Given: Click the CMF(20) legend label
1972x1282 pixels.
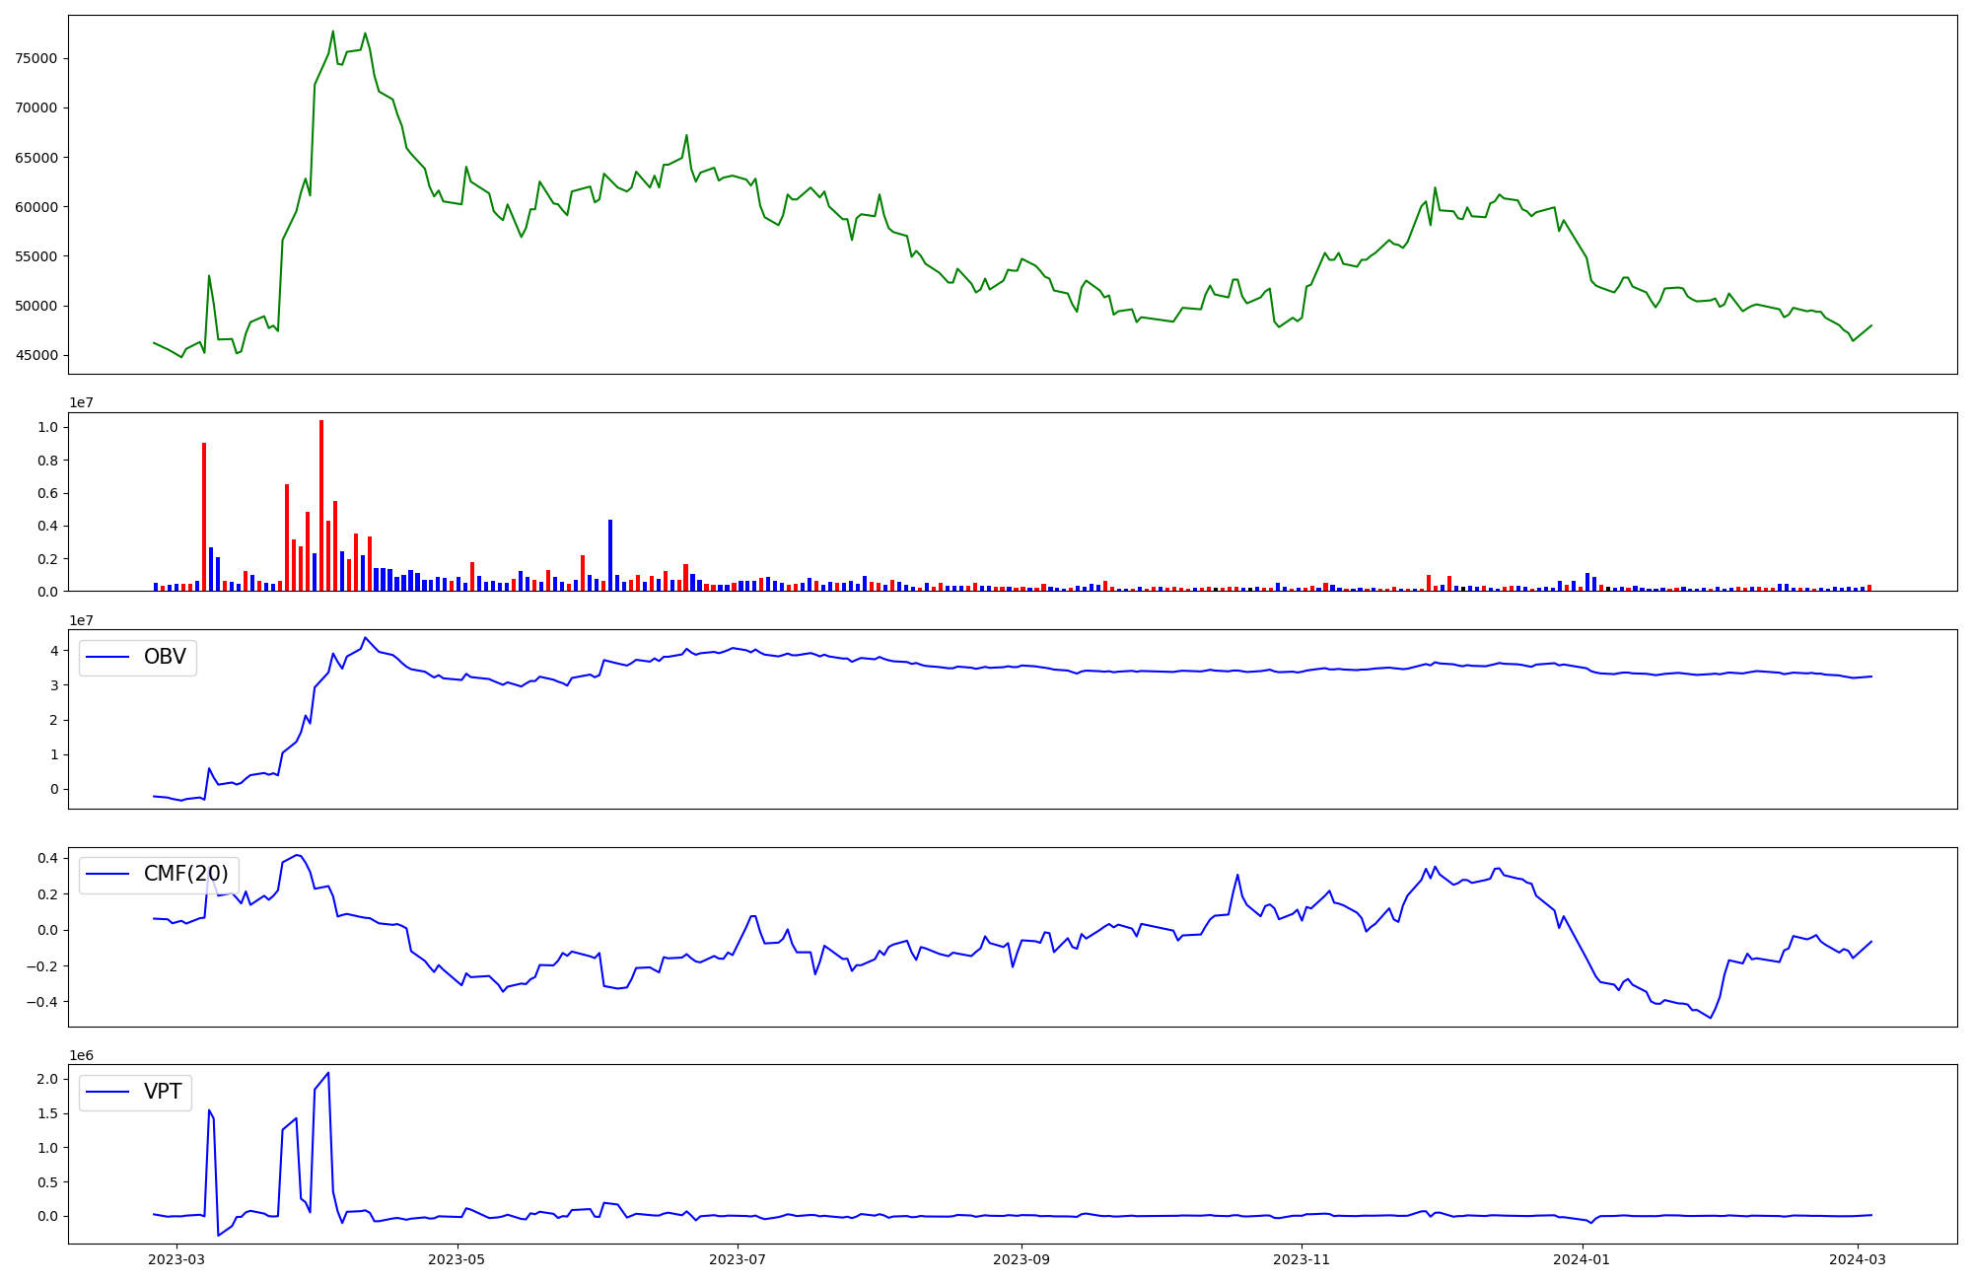Looking at the screenshot, I should (x=185, y=874).
